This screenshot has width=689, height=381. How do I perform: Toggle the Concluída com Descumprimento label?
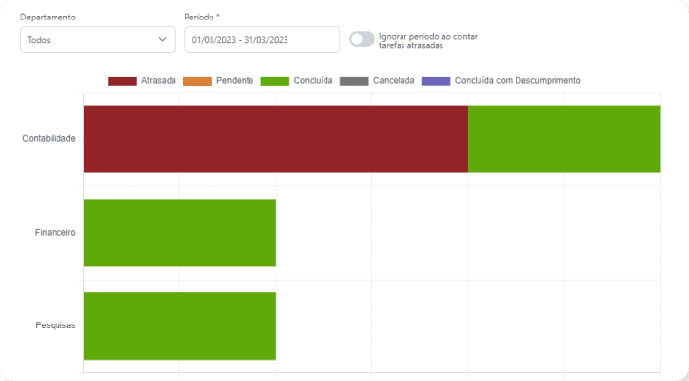[517, 81]
